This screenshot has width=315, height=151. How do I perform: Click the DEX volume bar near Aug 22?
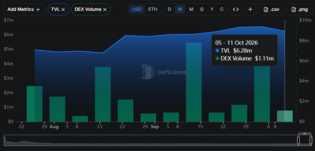125,111
